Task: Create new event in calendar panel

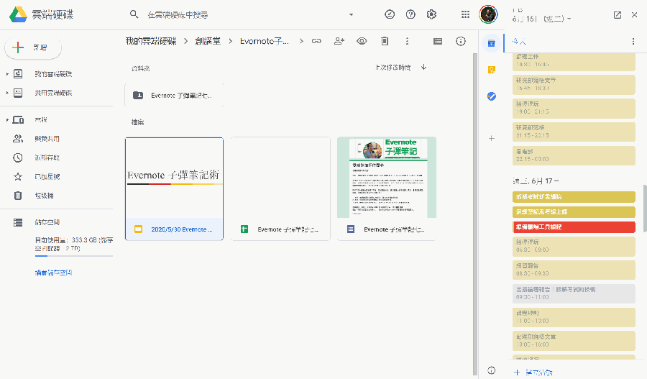Action: pos(533,373)
